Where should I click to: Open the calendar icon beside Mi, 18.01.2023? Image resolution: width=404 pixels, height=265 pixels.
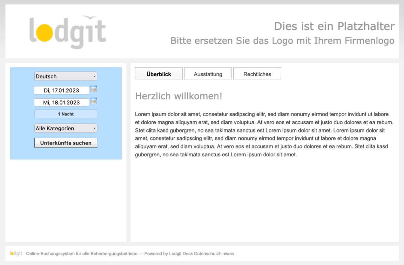coord(94,101)
